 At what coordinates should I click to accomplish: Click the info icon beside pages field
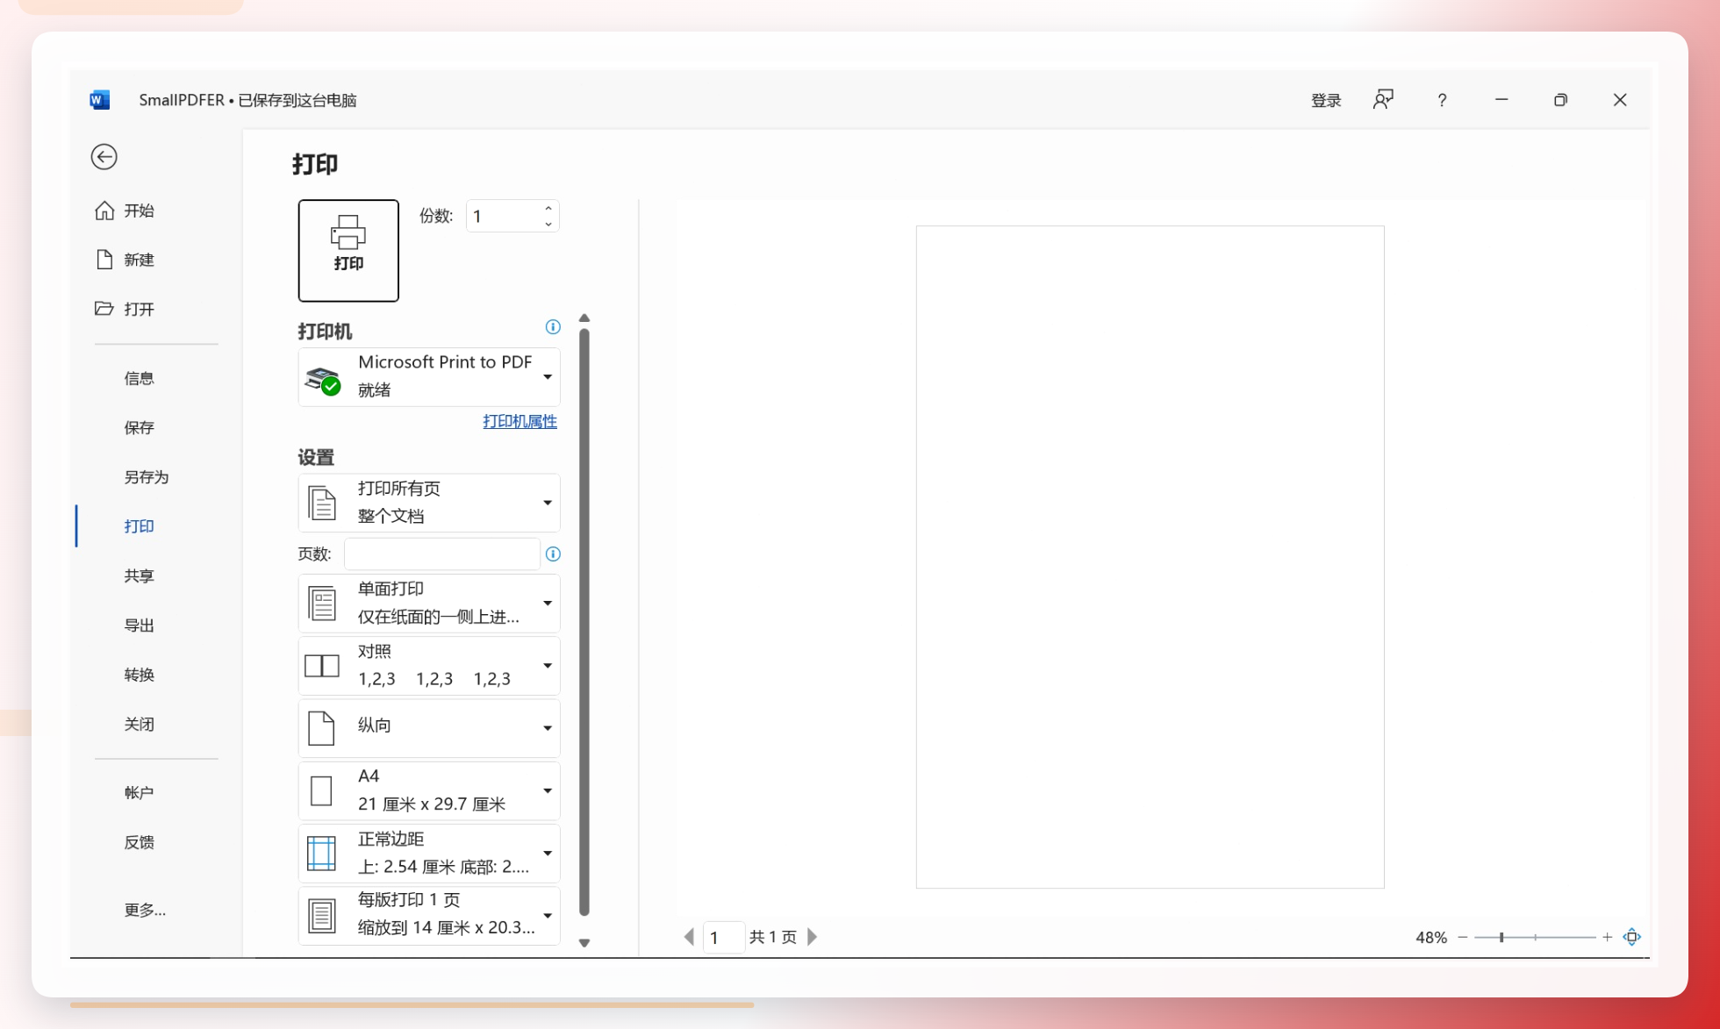click(x=553, y=554)
